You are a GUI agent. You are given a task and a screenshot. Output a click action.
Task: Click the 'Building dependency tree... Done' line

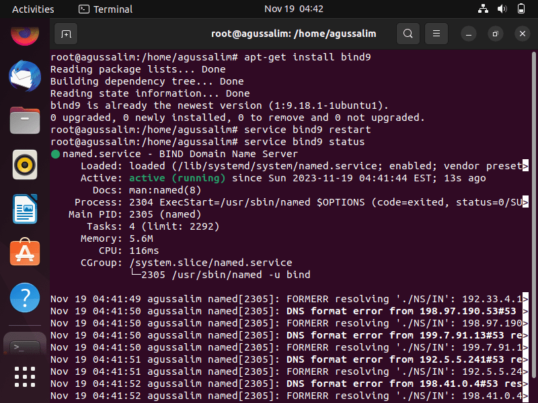pos(147,81)
